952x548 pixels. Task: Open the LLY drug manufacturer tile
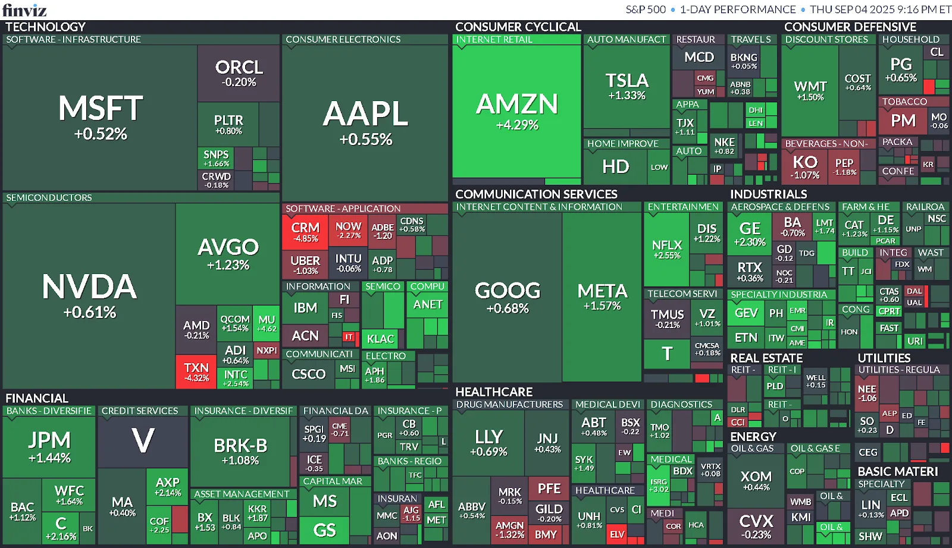pos(488,443)
